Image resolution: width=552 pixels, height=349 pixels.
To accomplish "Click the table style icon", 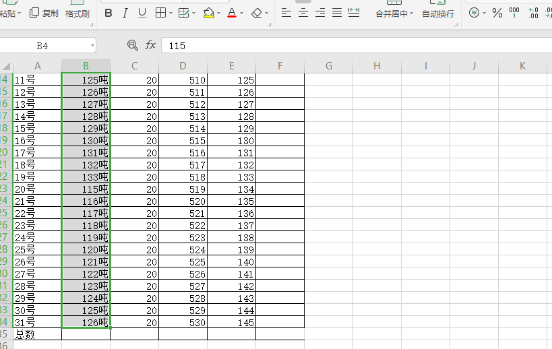I will (184, 13).
